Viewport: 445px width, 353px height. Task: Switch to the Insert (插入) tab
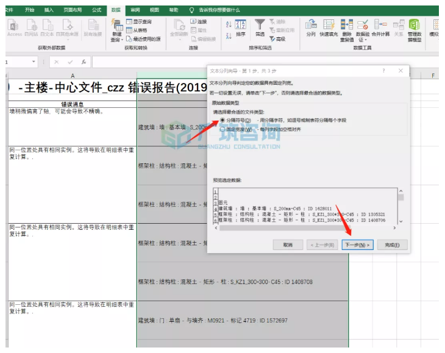[49, 10]
